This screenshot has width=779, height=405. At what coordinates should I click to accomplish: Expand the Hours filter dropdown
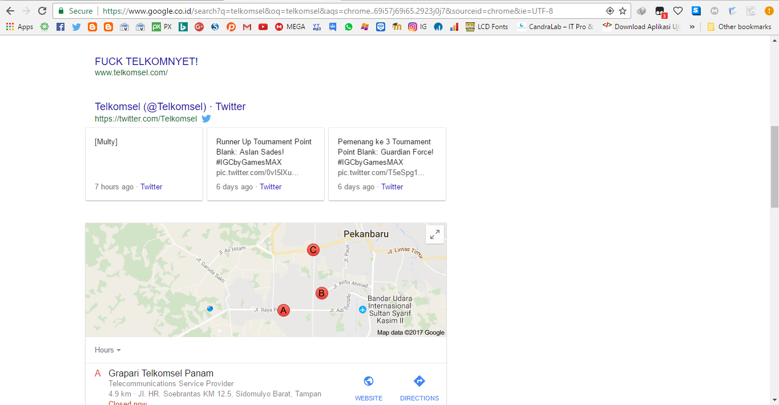(x=108, y=350)
